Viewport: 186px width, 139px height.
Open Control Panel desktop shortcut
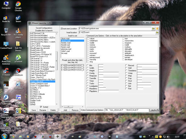click(x=6, y=45)
